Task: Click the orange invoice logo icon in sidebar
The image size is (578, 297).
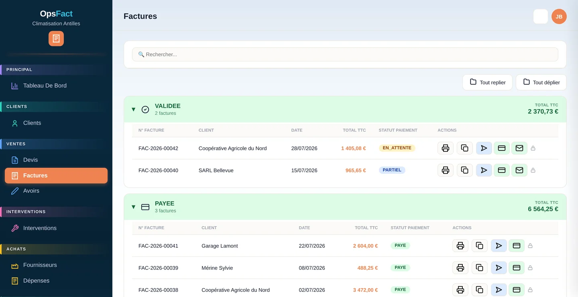Action: coord(56,39)
